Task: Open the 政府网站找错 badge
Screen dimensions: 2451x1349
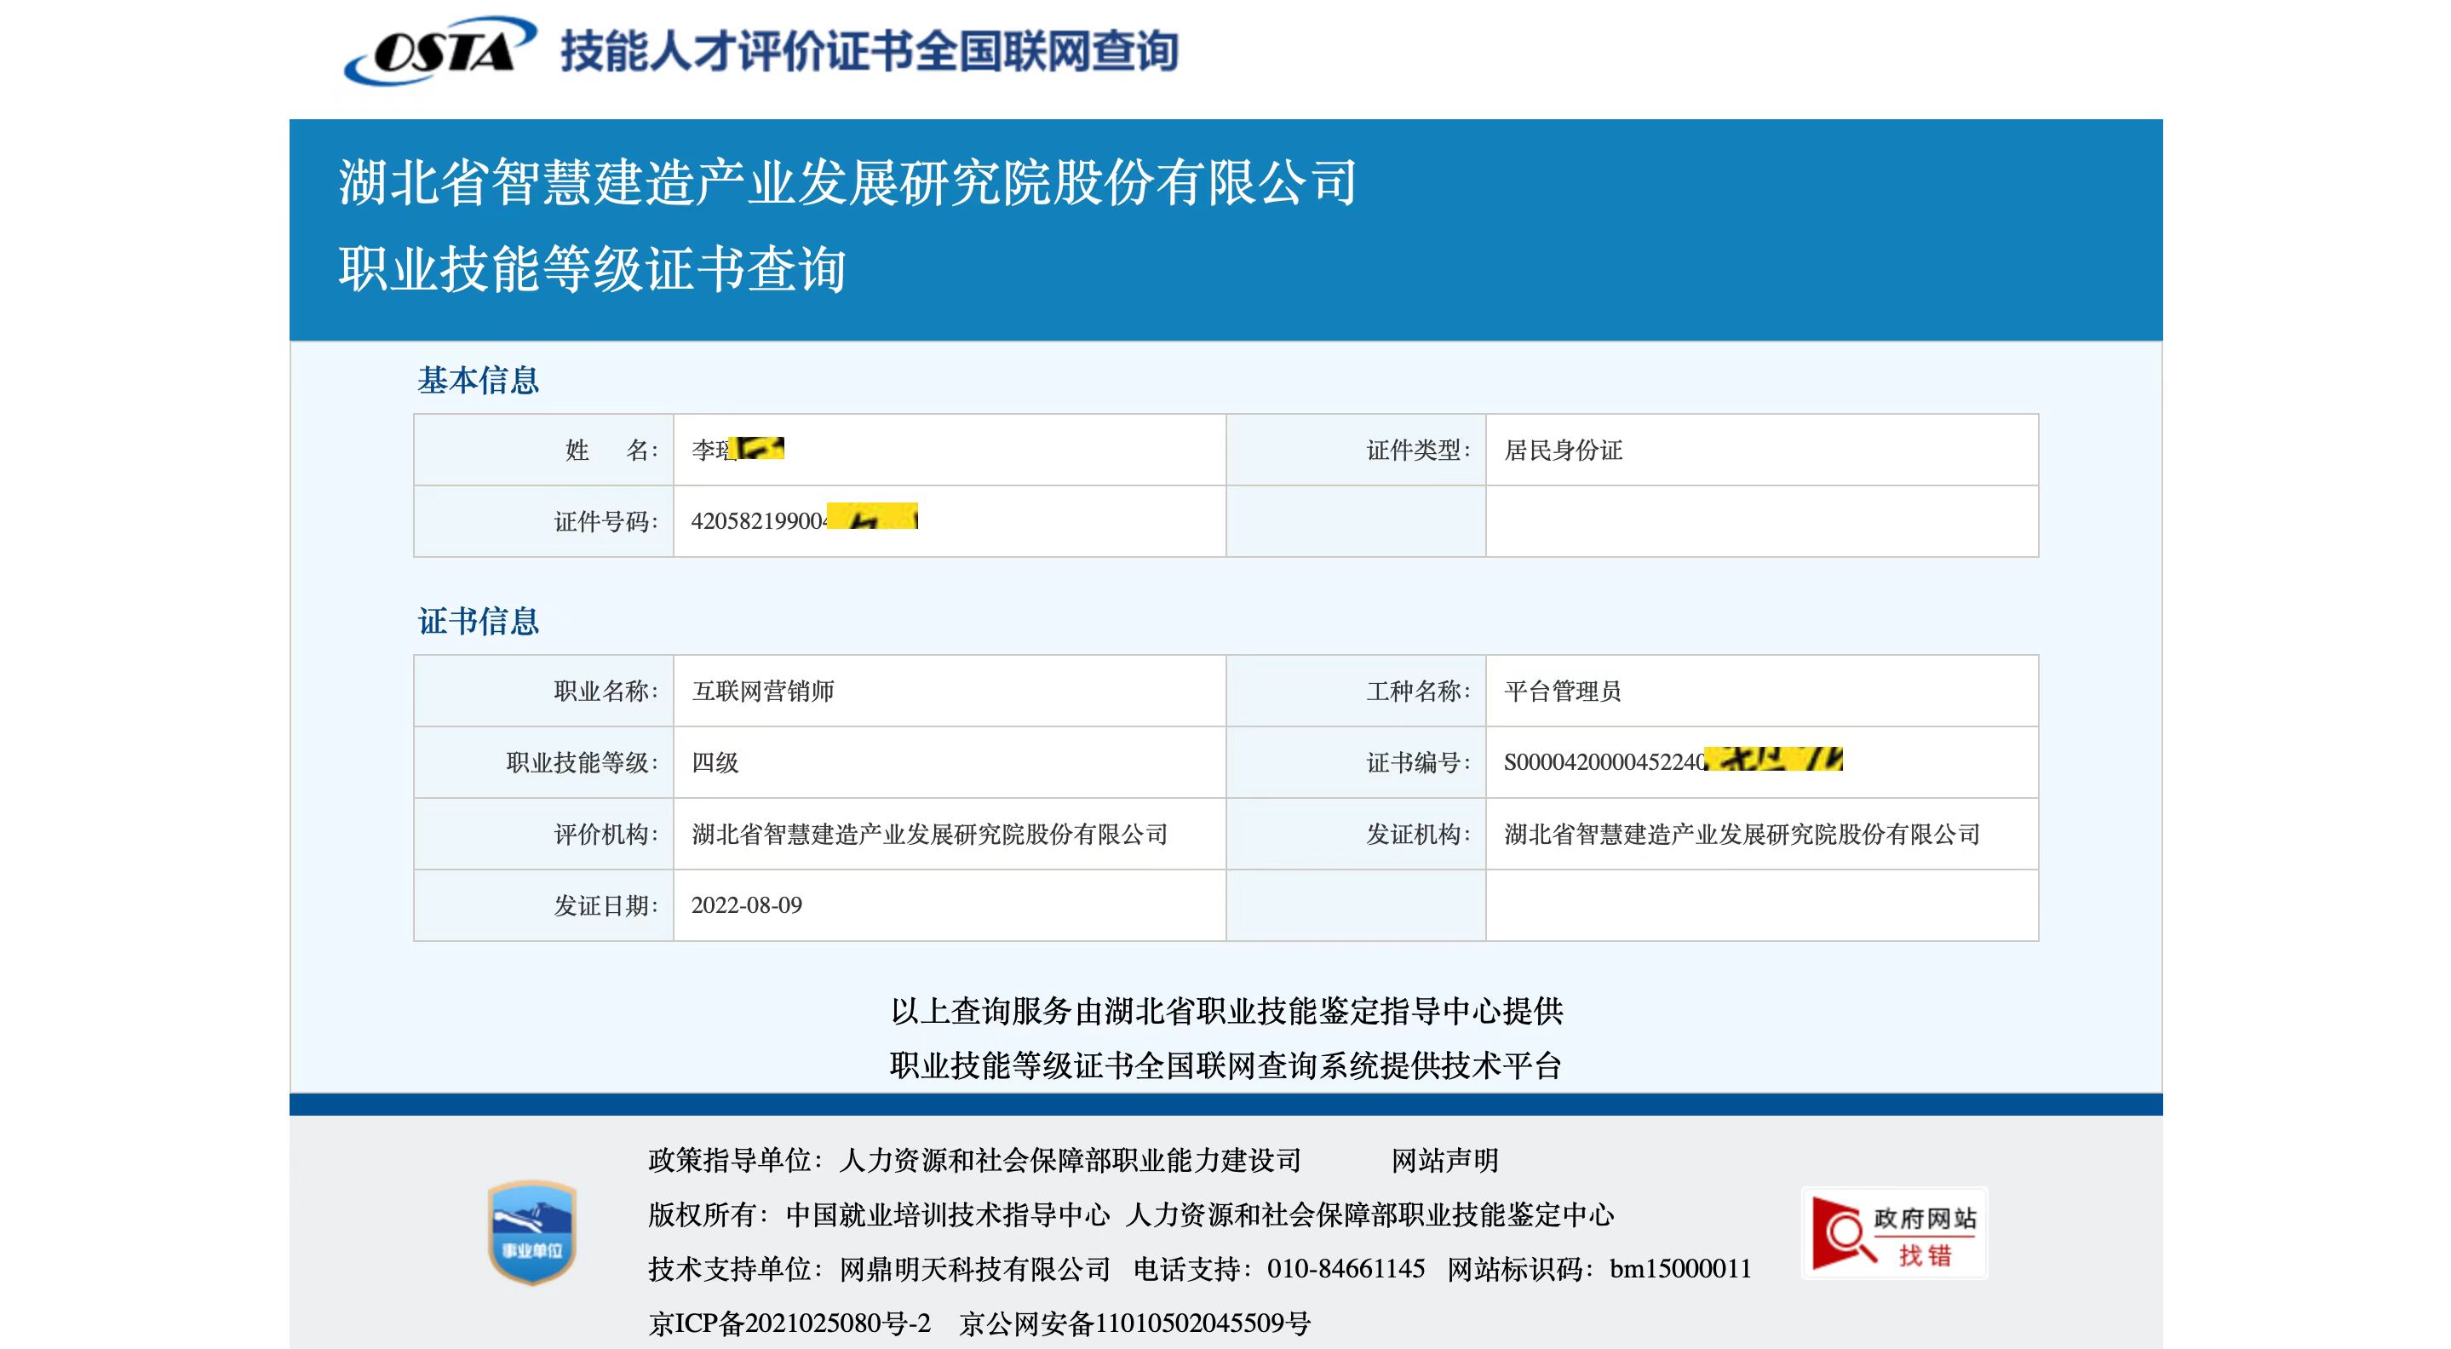Action: point(1894,1234)
